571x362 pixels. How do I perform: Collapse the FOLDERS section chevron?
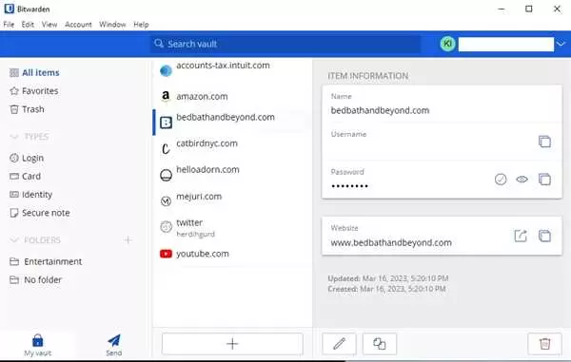pos(14,239)
